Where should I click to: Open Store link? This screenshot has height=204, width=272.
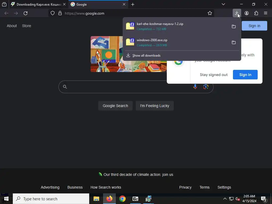point(27,26)
